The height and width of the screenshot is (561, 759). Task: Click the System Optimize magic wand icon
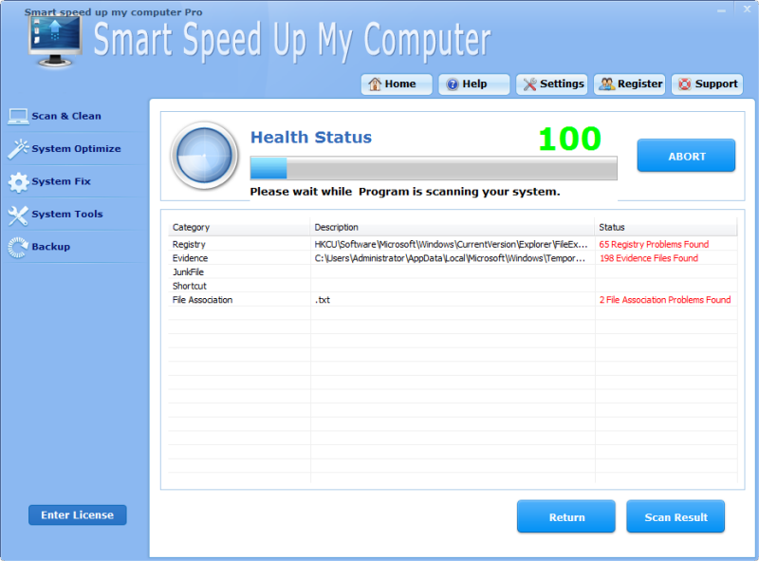(x=18, y=149)
